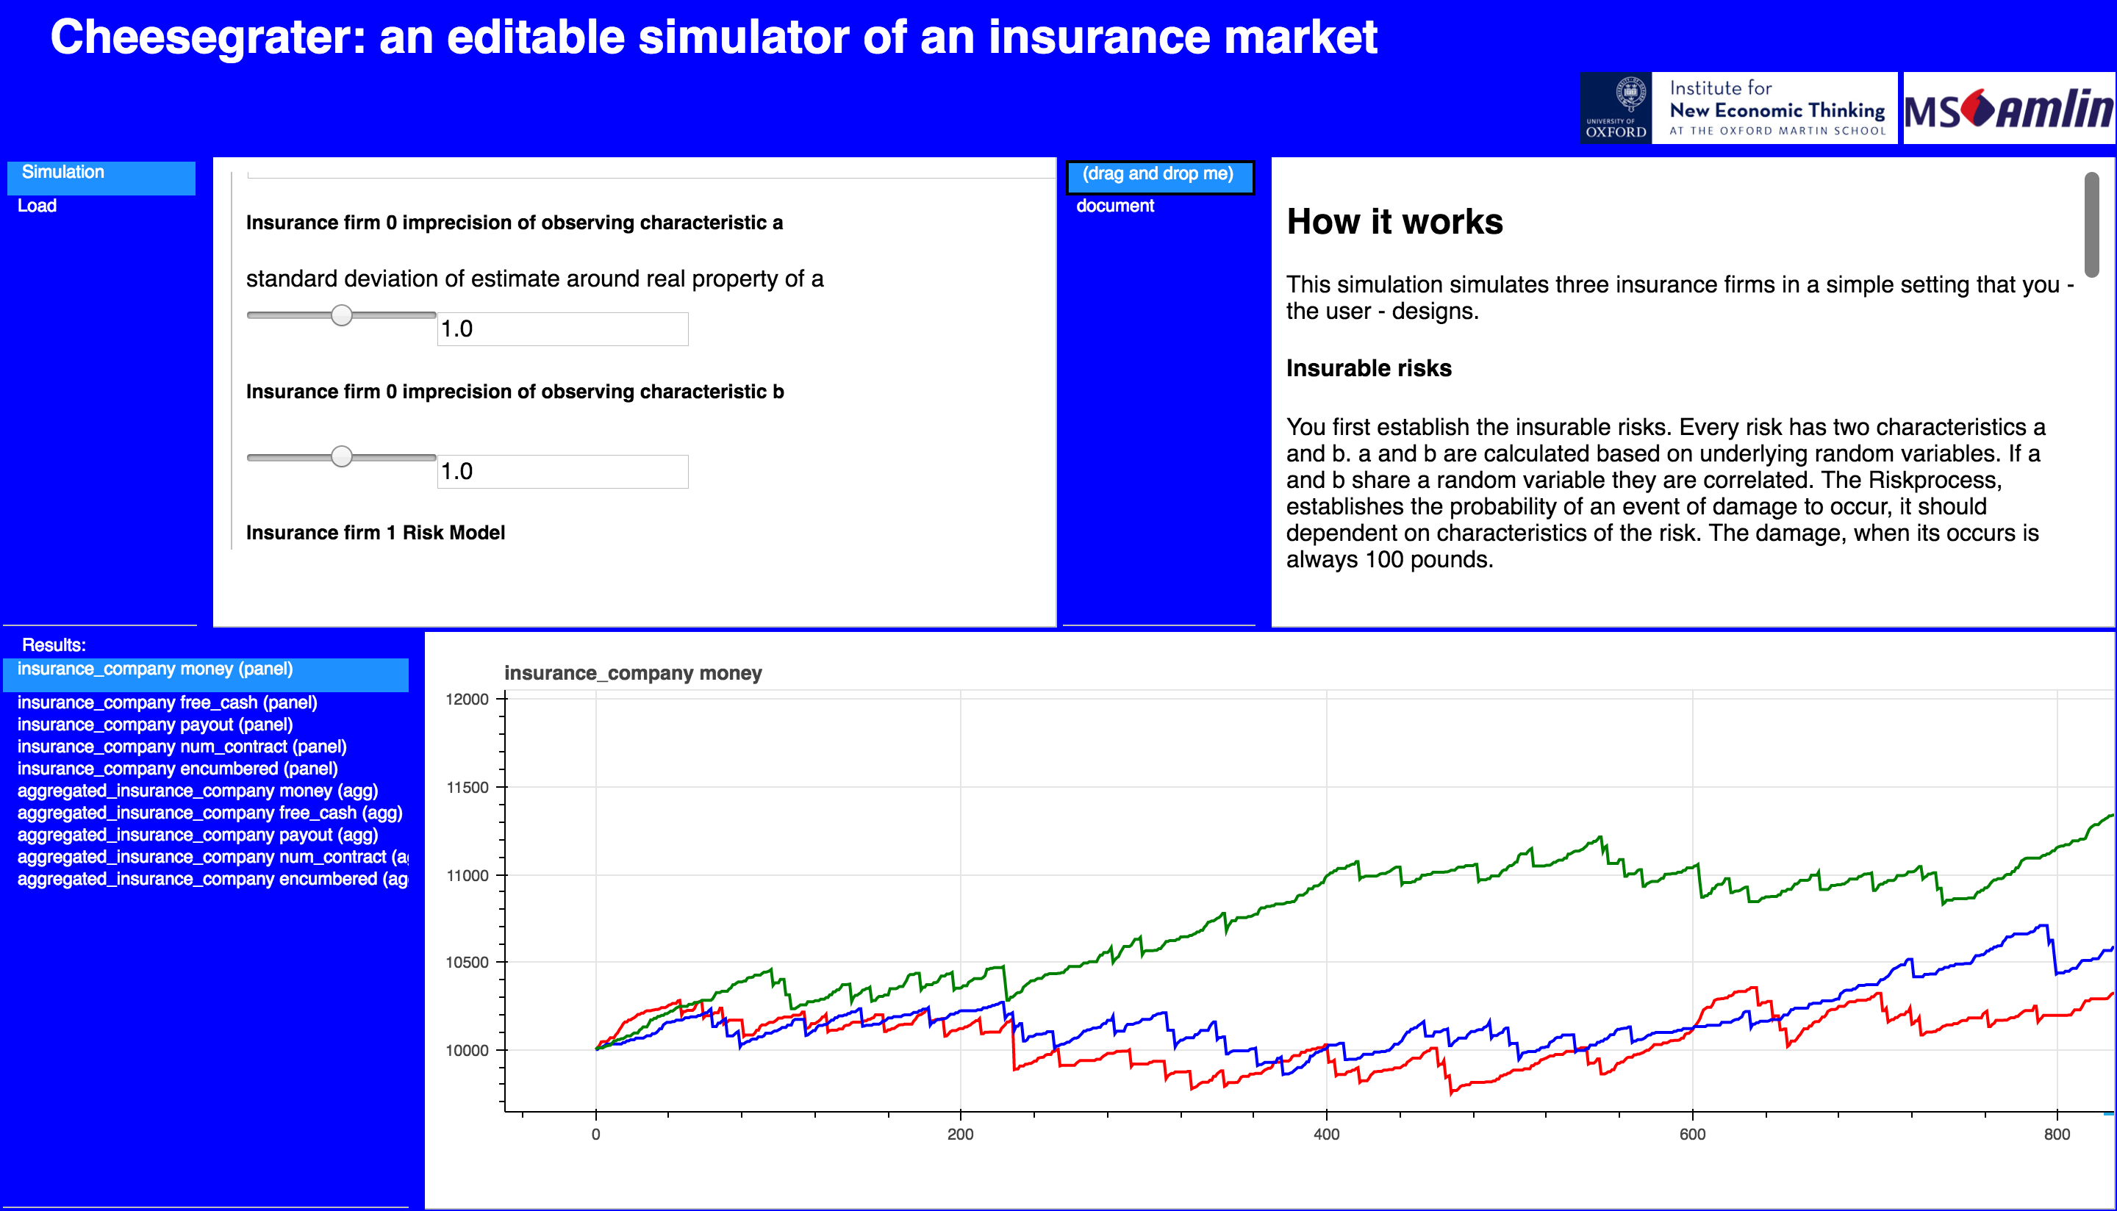Click the insurance_company money chart title
2117x1211 pixels.
tap(633, 673)
